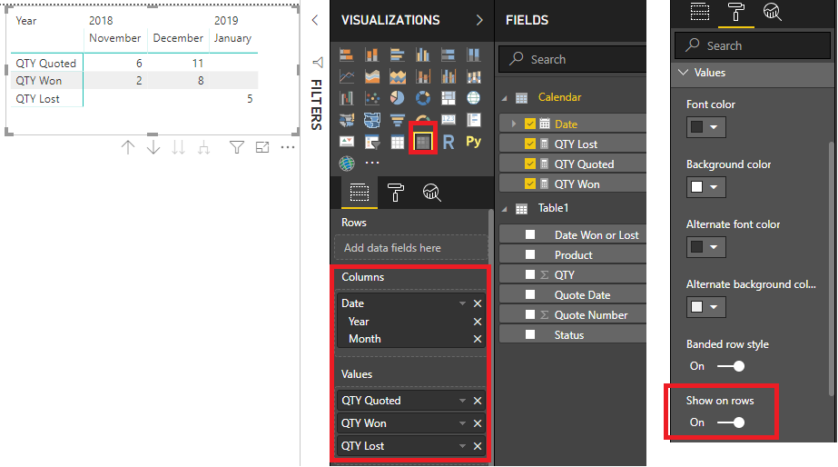838x467 pixels.
Task: Check the Product field
Action: (529, 254)
